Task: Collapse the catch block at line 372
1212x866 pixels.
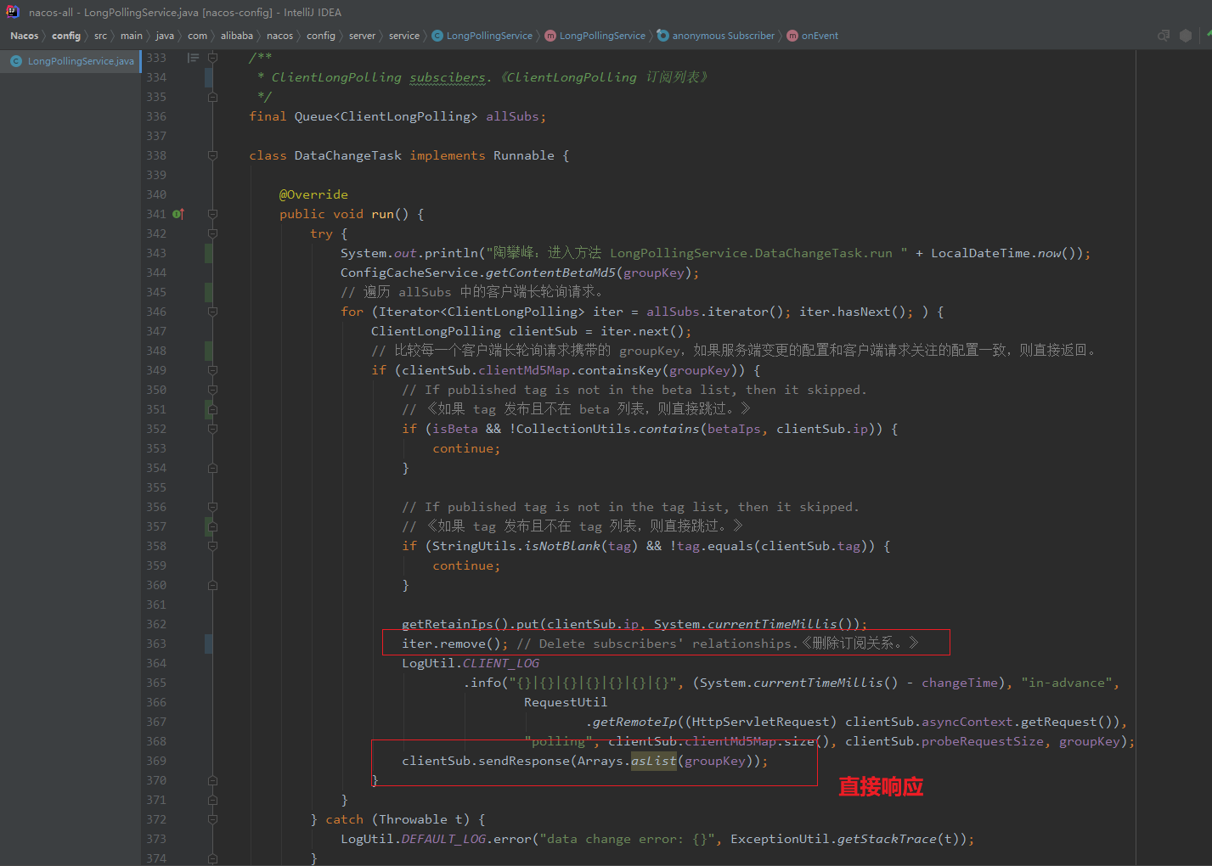Action: 213,819
